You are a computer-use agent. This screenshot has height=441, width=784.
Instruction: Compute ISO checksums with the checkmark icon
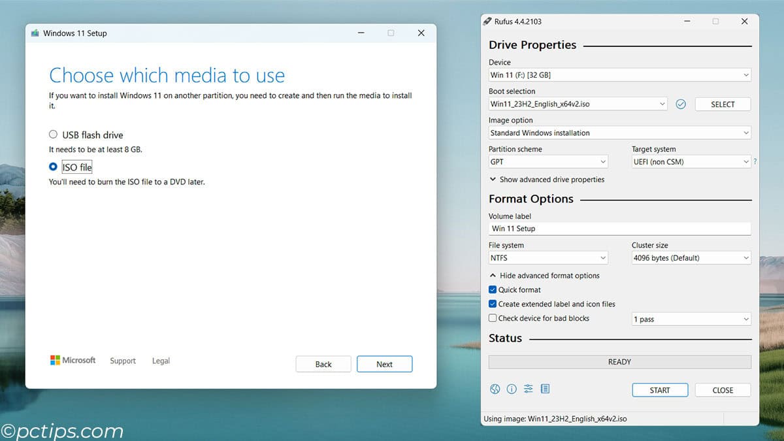681,104
